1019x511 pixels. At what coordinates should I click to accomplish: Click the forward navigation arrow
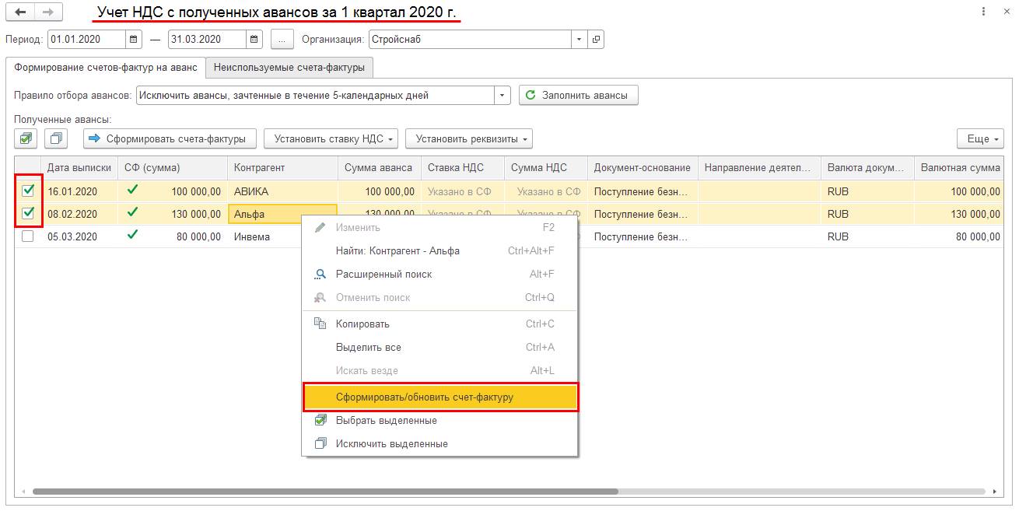(48, 13)
